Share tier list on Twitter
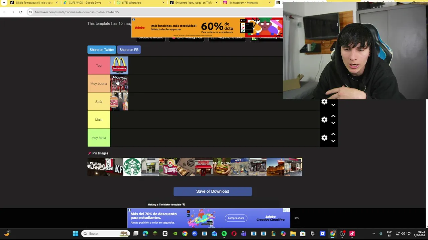This screenshot has height=240, width=428. coord(102,50)
